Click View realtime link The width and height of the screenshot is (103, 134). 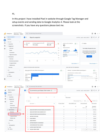click(x=75, y=63)
